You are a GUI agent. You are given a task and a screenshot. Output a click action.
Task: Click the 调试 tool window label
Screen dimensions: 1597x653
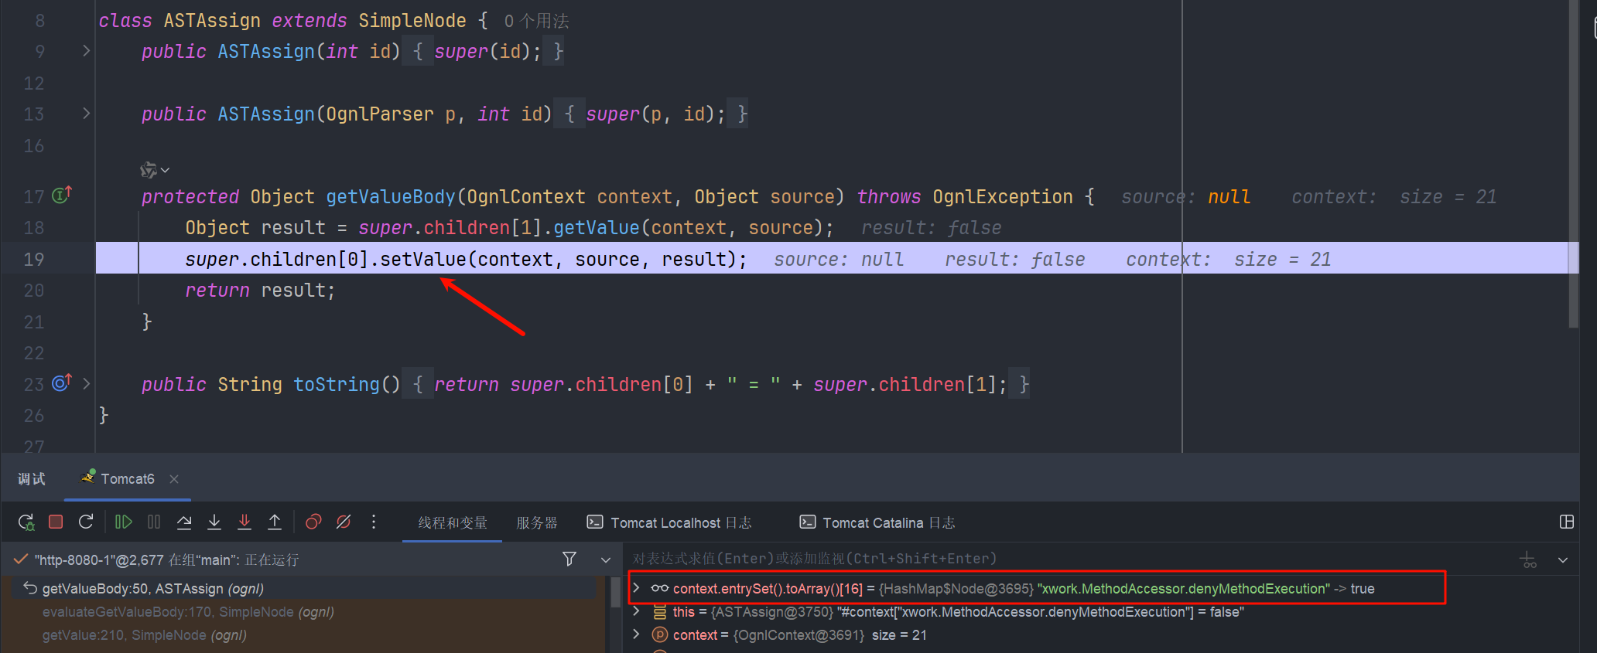[x=32, y=479]
